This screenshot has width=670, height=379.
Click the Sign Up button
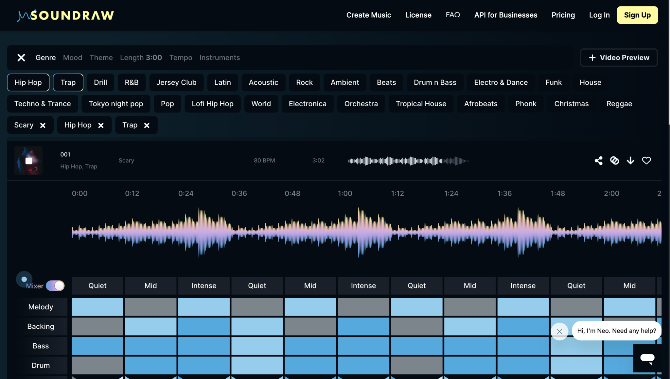tap(637, 15)
